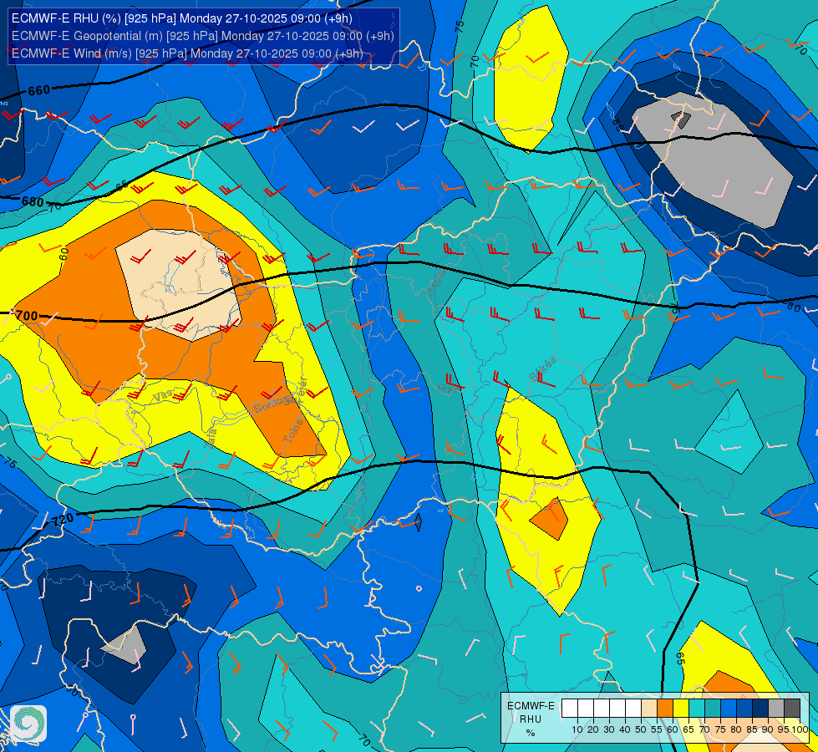Click the Somogy county label
The height and width of the screenshot is (752, 818).
(x=272, y=404)
